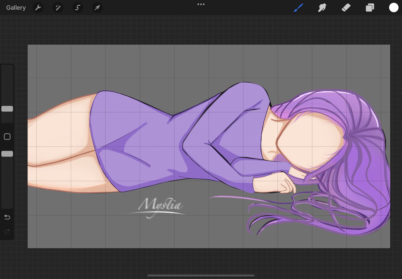Tap the home indicator bar at bottom
This screenshot has height=279, width=402.
[201, 276]
